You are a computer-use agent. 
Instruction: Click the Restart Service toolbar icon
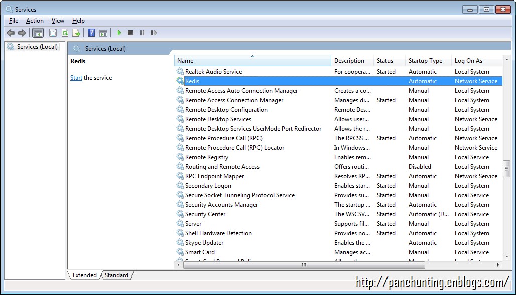tap(154, 33)
